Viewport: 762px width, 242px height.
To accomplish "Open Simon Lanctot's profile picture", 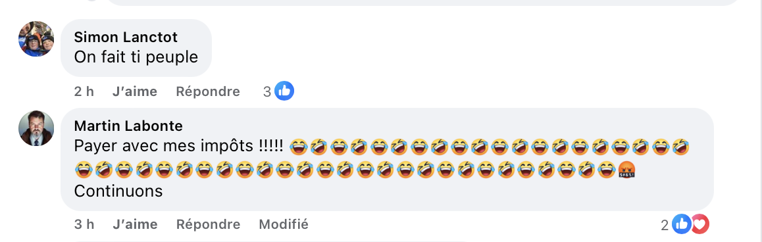I will click(x=36, y=39).
